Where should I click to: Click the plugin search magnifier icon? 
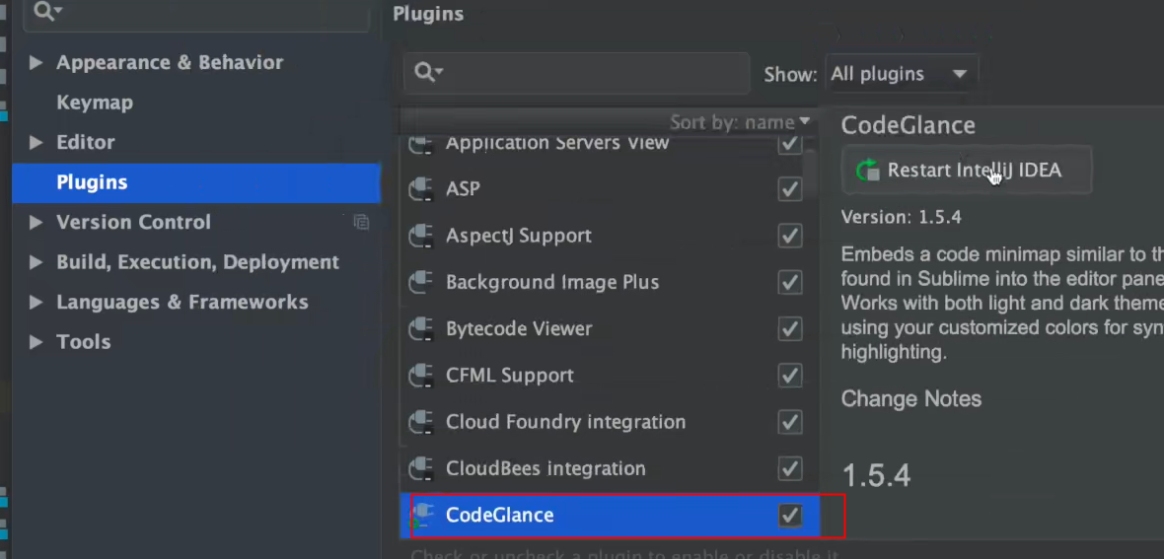428,72
